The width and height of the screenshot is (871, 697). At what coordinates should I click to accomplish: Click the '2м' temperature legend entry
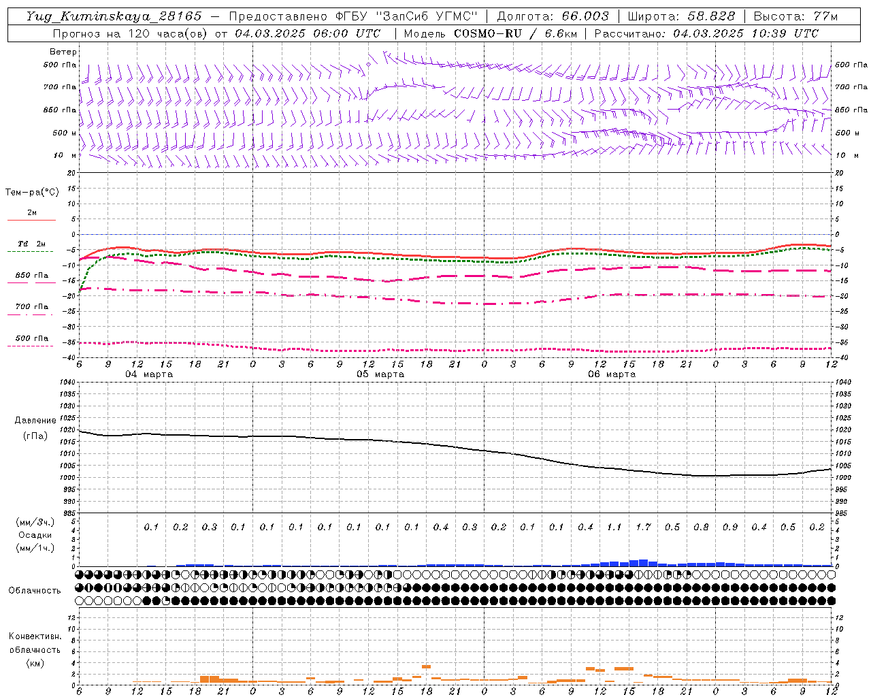coord(31,213)
